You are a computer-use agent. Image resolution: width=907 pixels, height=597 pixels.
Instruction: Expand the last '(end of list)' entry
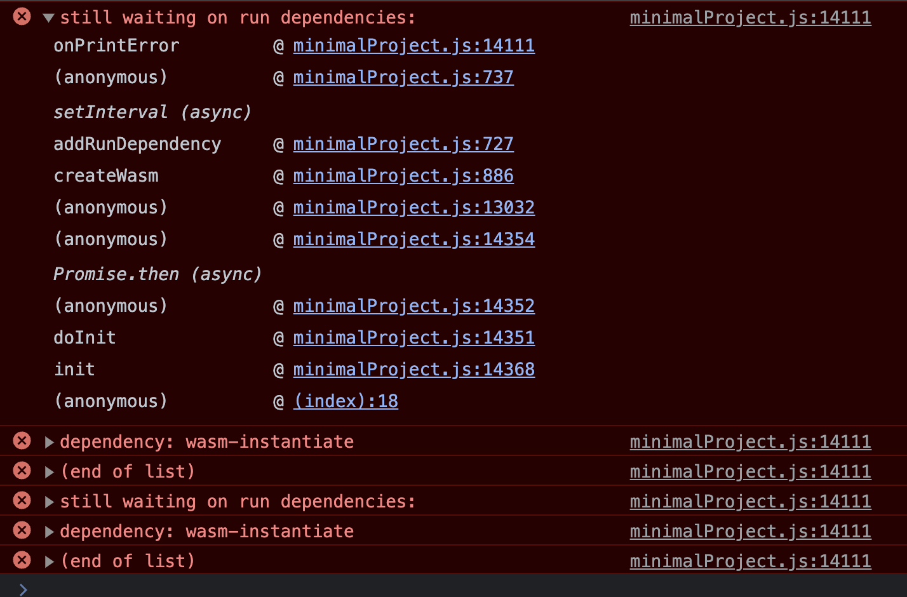click(x=49, y=561)
